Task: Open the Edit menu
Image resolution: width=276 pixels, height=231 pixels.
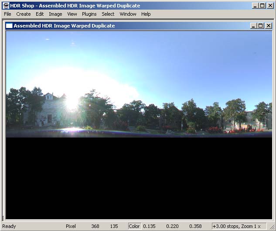Action: point(40,14)
